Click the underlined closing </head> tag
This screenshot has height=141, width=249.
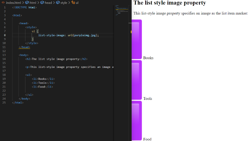(x=24, y=47)
